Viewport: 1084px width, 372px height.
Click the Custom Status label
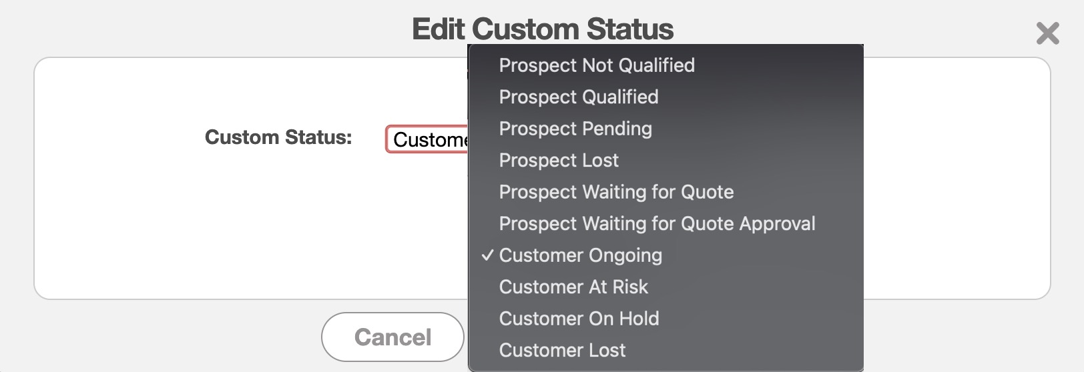coord(278,137)
